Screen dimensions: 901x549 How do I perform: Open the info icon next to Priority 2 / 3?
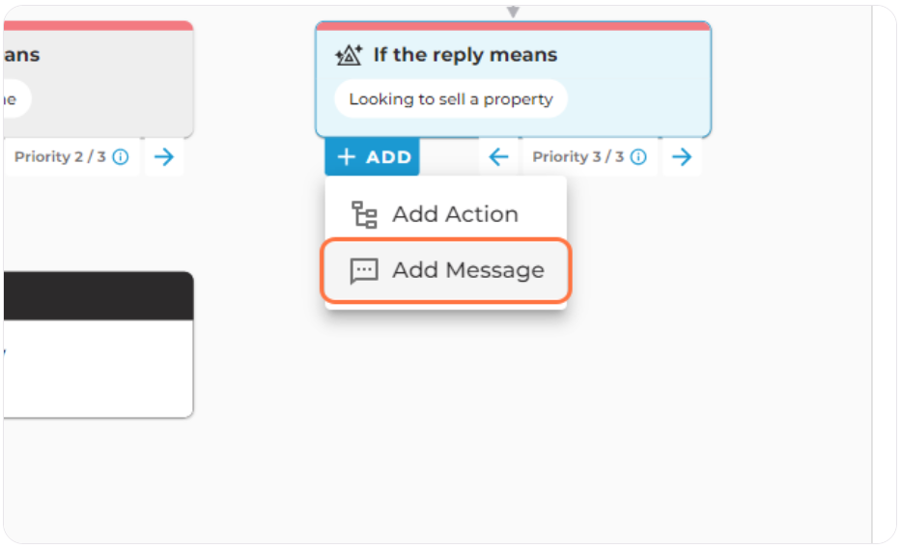pos(121,156)
